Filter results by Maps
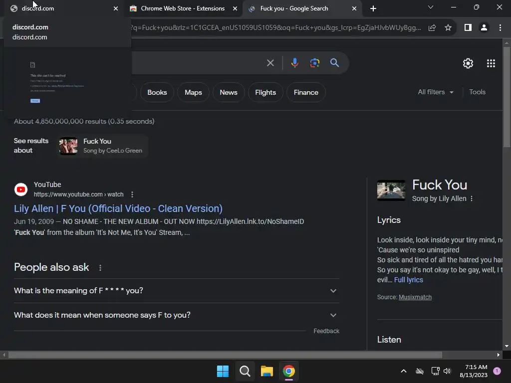 click(193, 92)
